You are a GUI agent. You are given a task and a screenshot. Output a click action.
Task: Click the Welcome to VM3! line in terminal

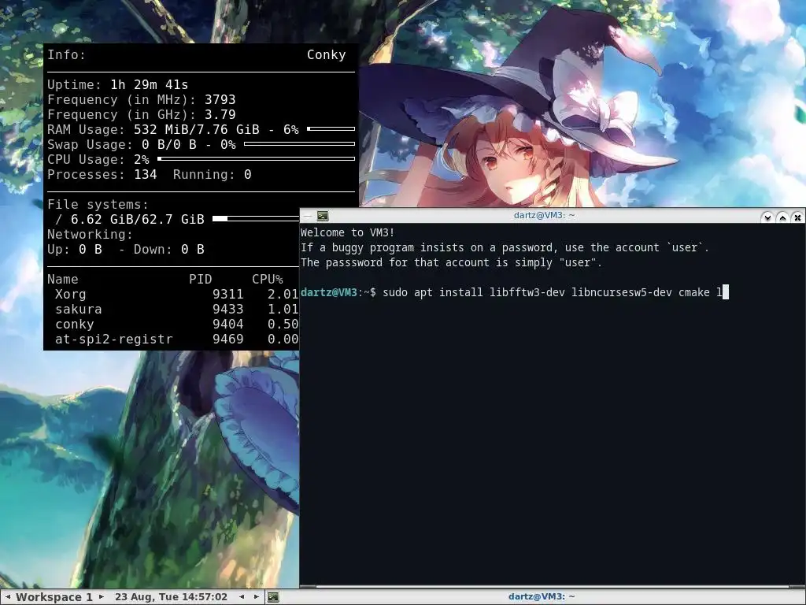[347, 232]
